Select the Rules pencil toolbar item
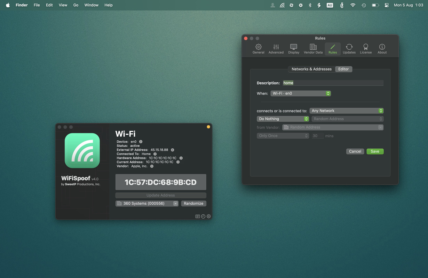The height and width of the screenshot is (278, 428). pos(333,49)
